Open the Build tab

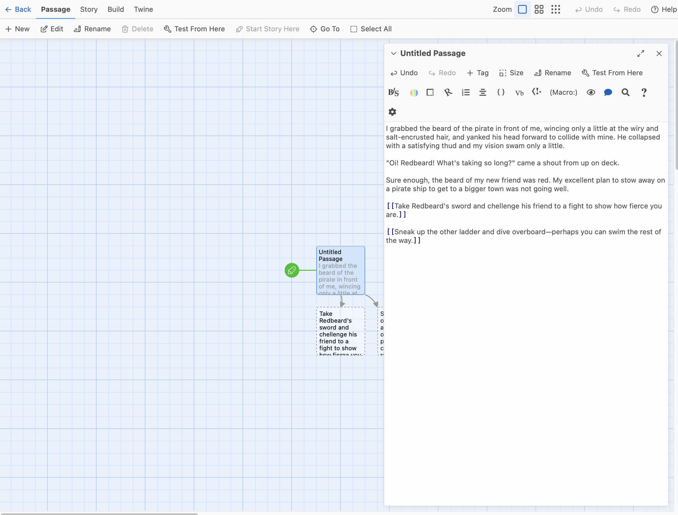[116, 9]
